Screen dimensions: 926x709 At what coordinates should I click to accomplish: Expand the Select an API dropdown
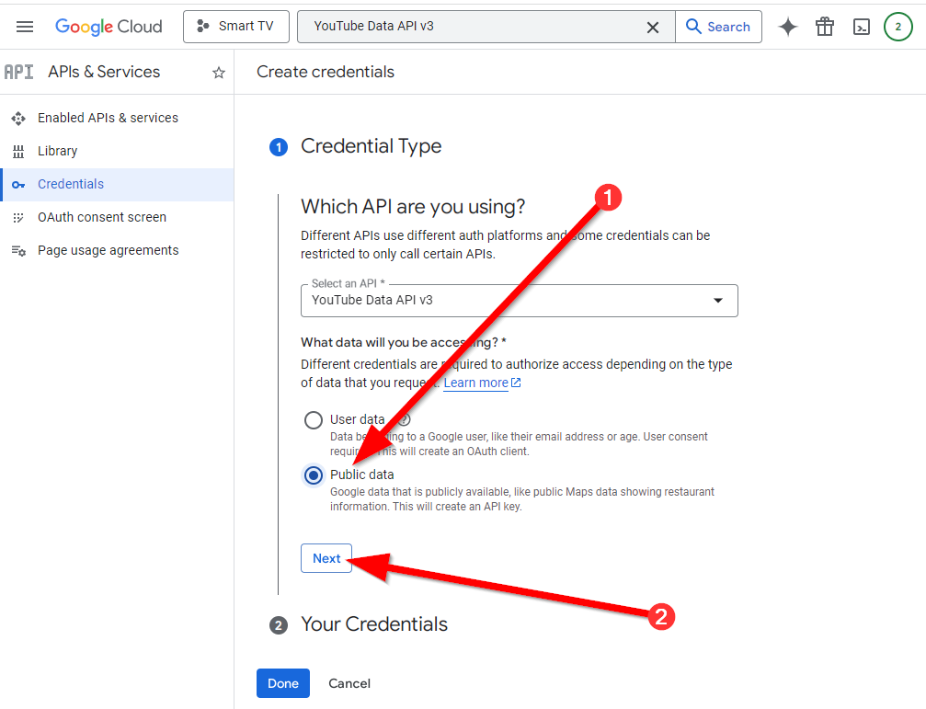click(520, 301)
